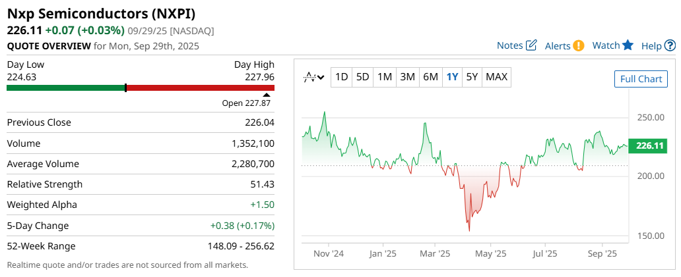Select the 1Y chart period

[452, 77]
